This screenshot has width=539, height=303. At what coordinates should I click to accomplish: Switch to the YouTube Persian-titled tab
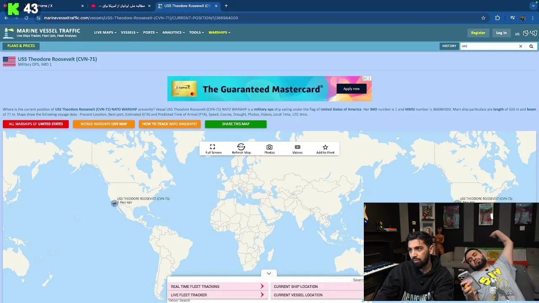(121, 6)
